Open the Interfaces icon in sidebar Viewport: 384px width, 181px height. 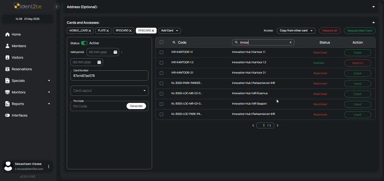[x=7, y=115]
